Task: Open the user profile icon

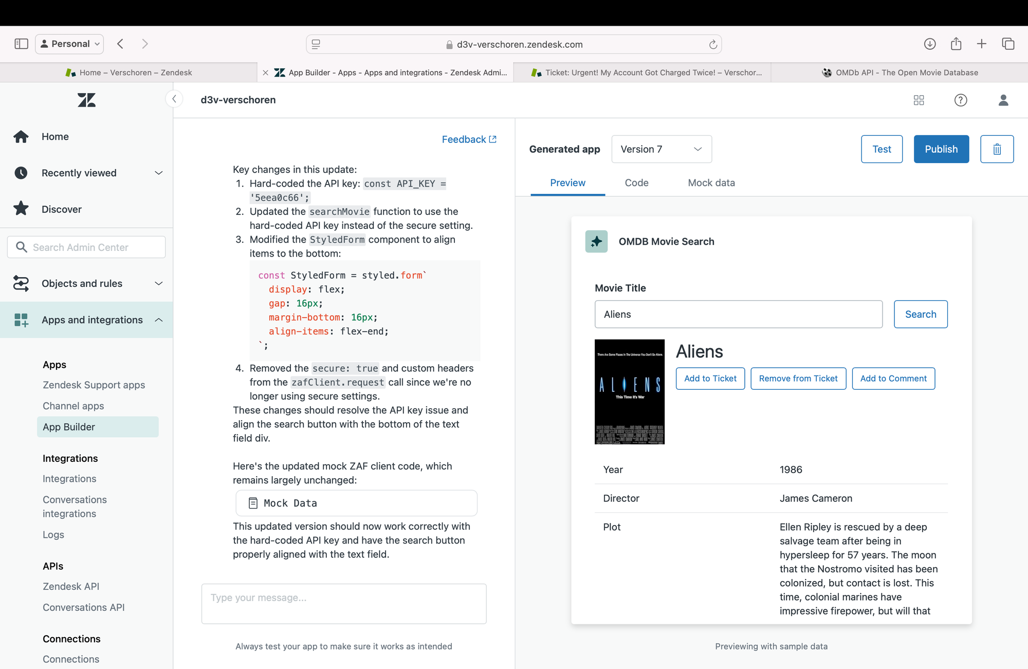Action: coord(1003,100)
